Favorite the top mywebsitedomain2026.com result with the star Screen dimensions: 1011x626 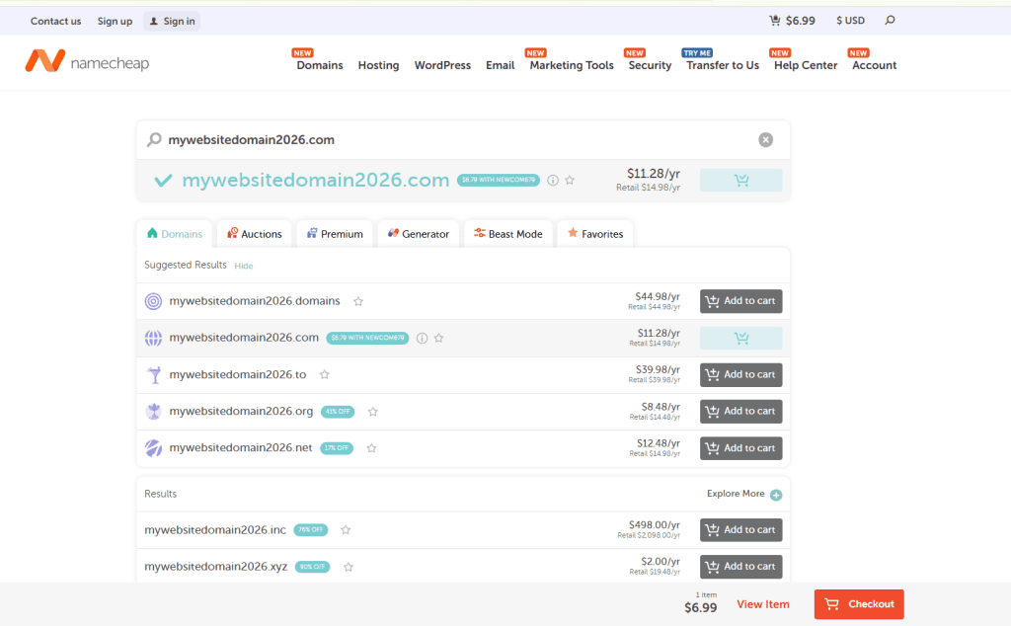[570, 181]
